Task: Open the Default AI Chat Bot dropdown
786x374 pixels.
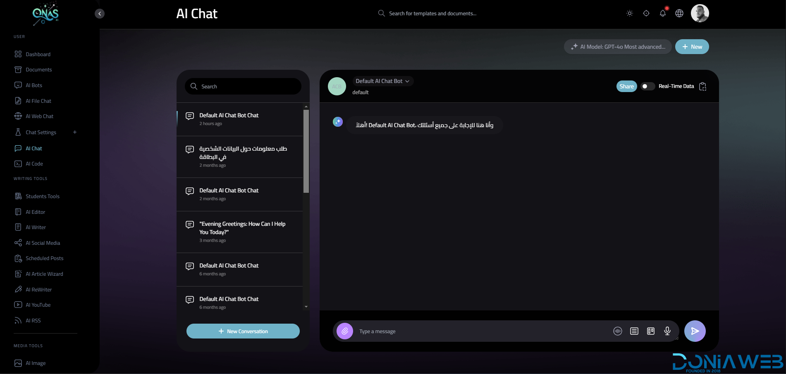Action: [x=382, y=81]
